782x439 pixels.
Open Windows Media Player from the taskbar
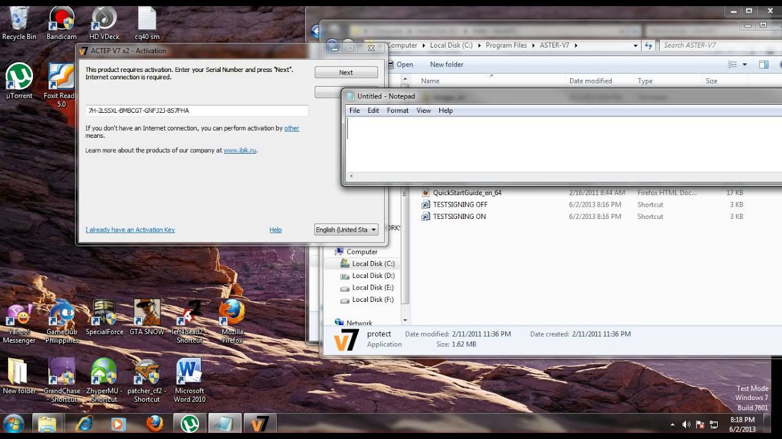coord(119,424)
